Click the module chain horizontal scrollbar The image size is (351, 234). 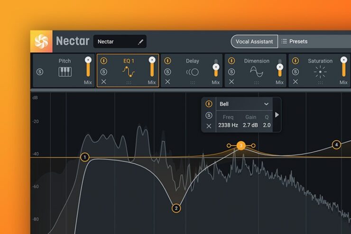191,90
